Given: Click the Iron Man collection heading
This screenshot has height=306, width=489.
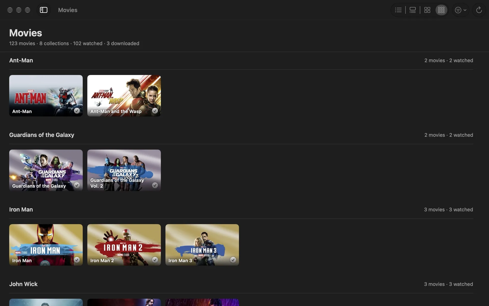Looking at the screenshot, I should coord(21,210).
